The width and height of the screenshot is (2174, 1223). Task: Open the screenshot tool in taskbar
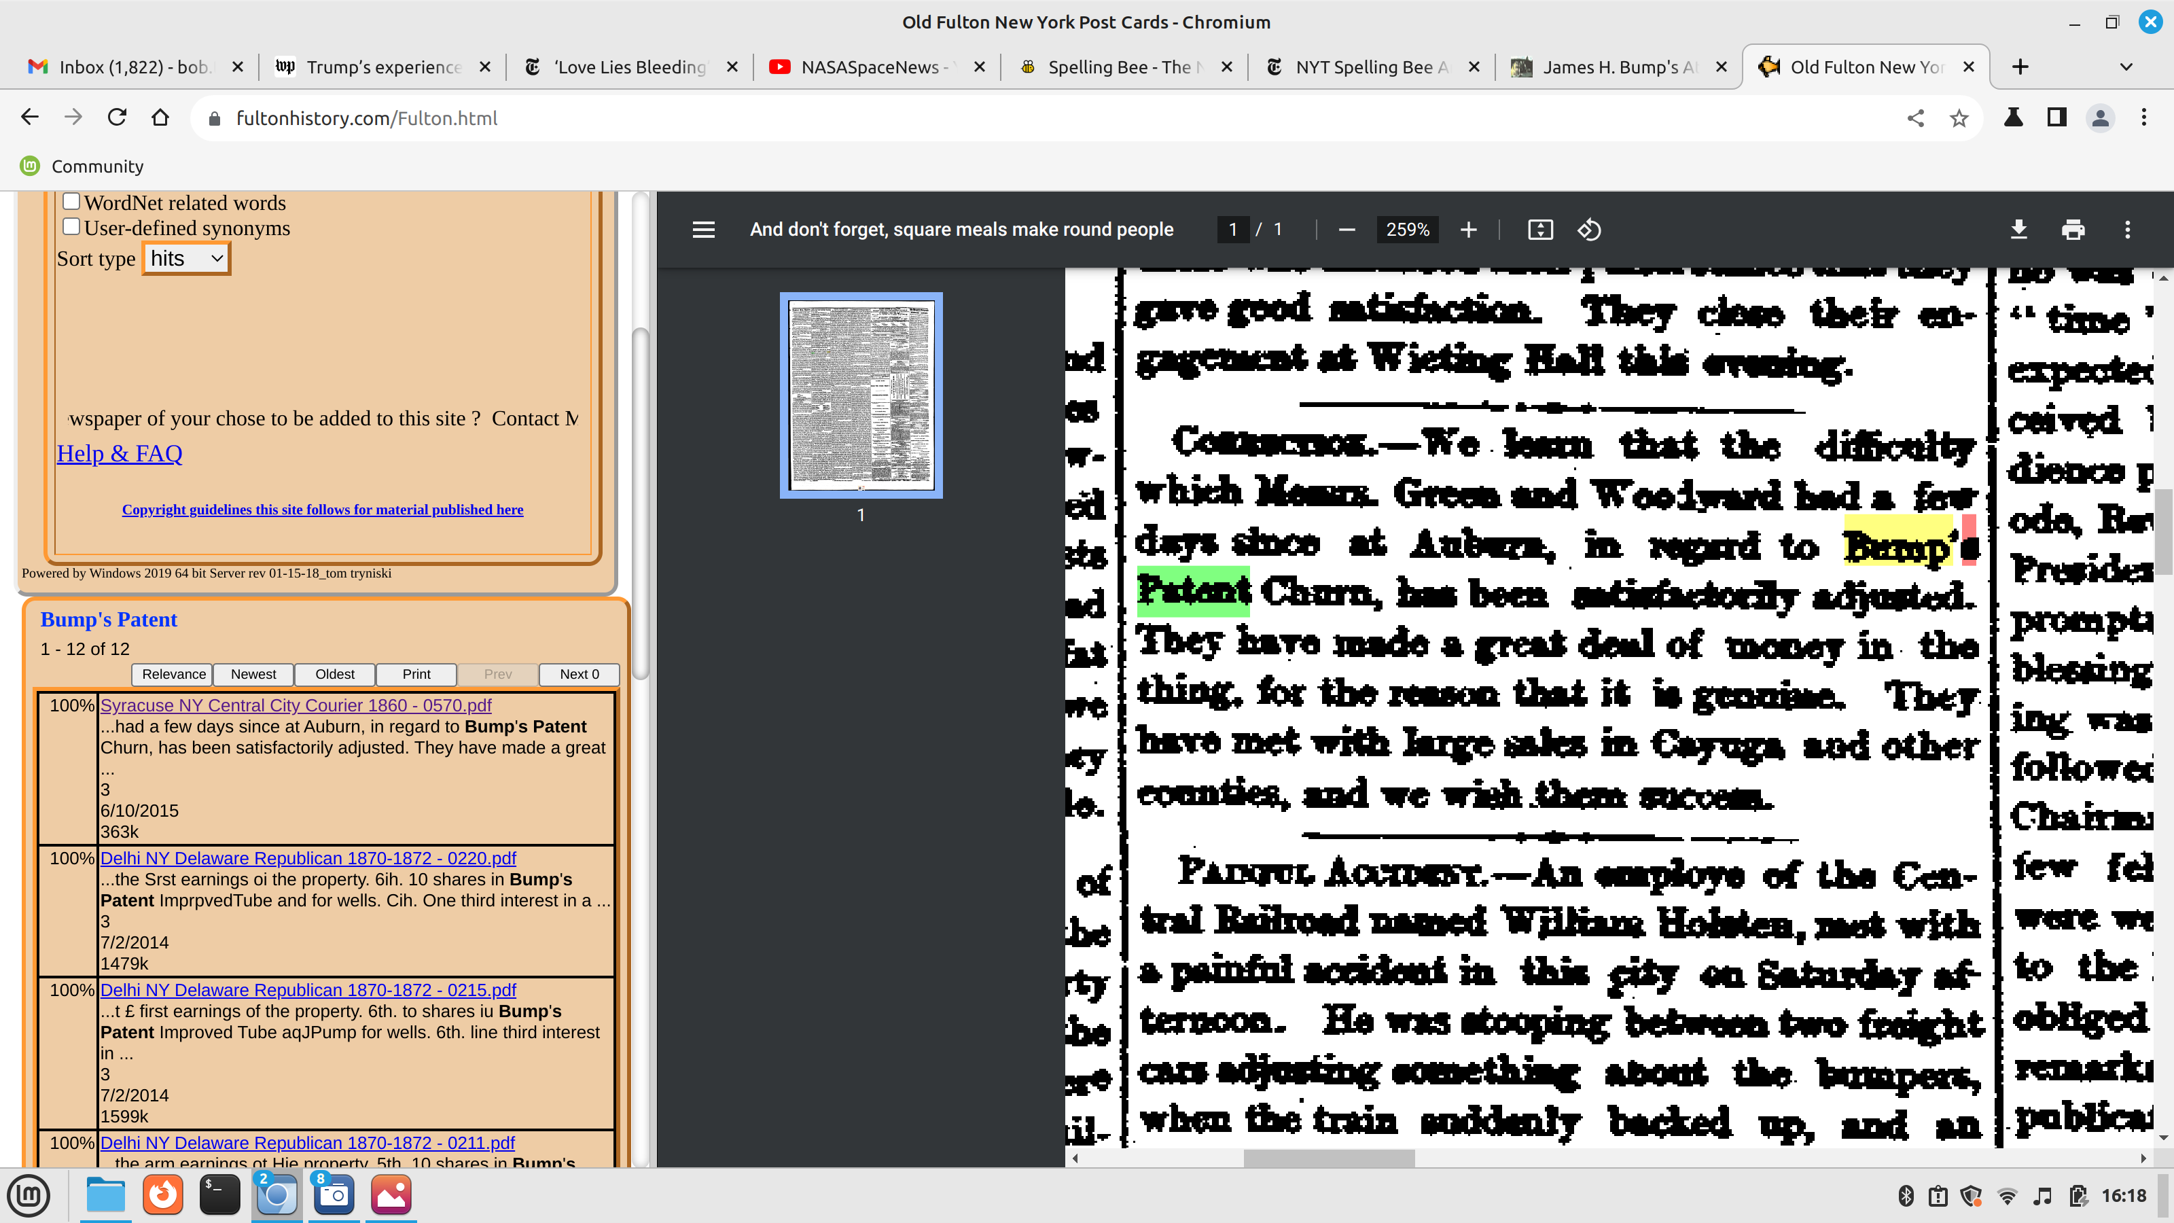[334, 1195]
